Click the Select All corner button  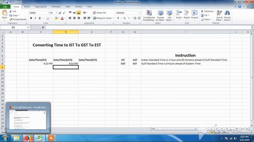(2, 32)
